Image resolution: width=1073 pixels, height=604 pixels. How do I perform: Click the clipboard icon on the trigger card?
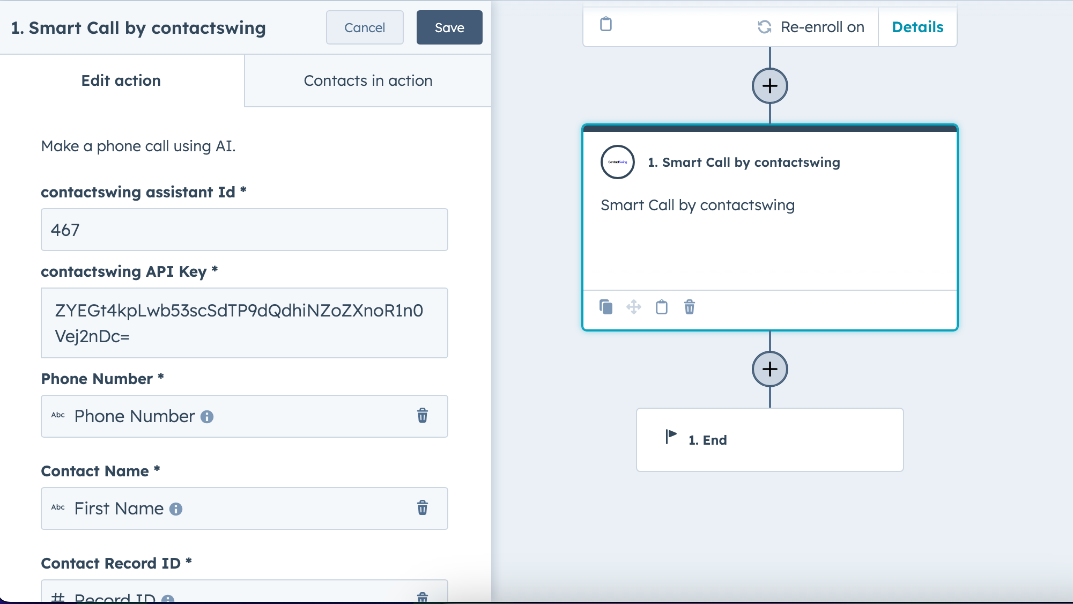pos(606,25)
